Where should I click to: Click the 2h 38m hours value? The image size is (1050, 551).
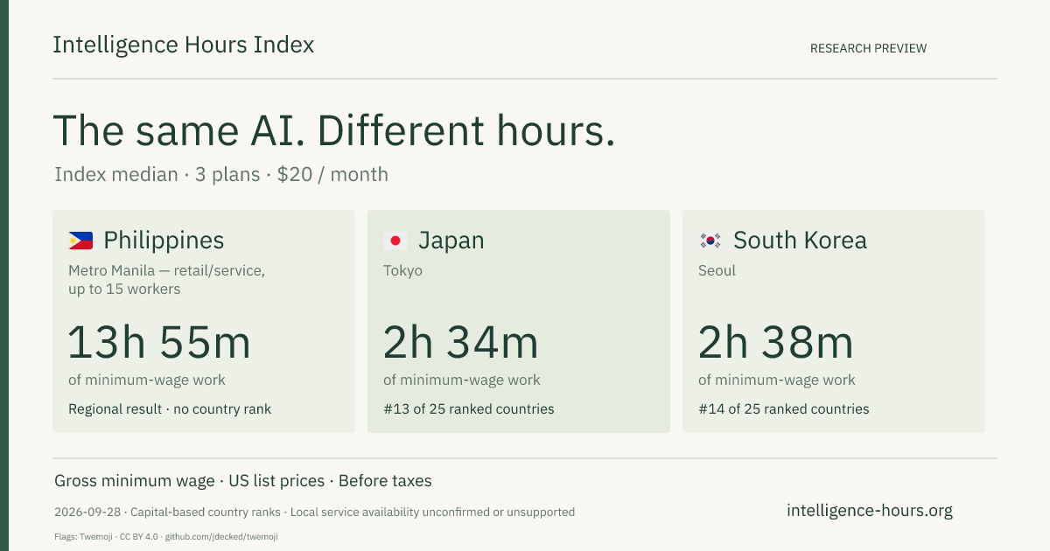pyautogui.click(x=775, y=342)
